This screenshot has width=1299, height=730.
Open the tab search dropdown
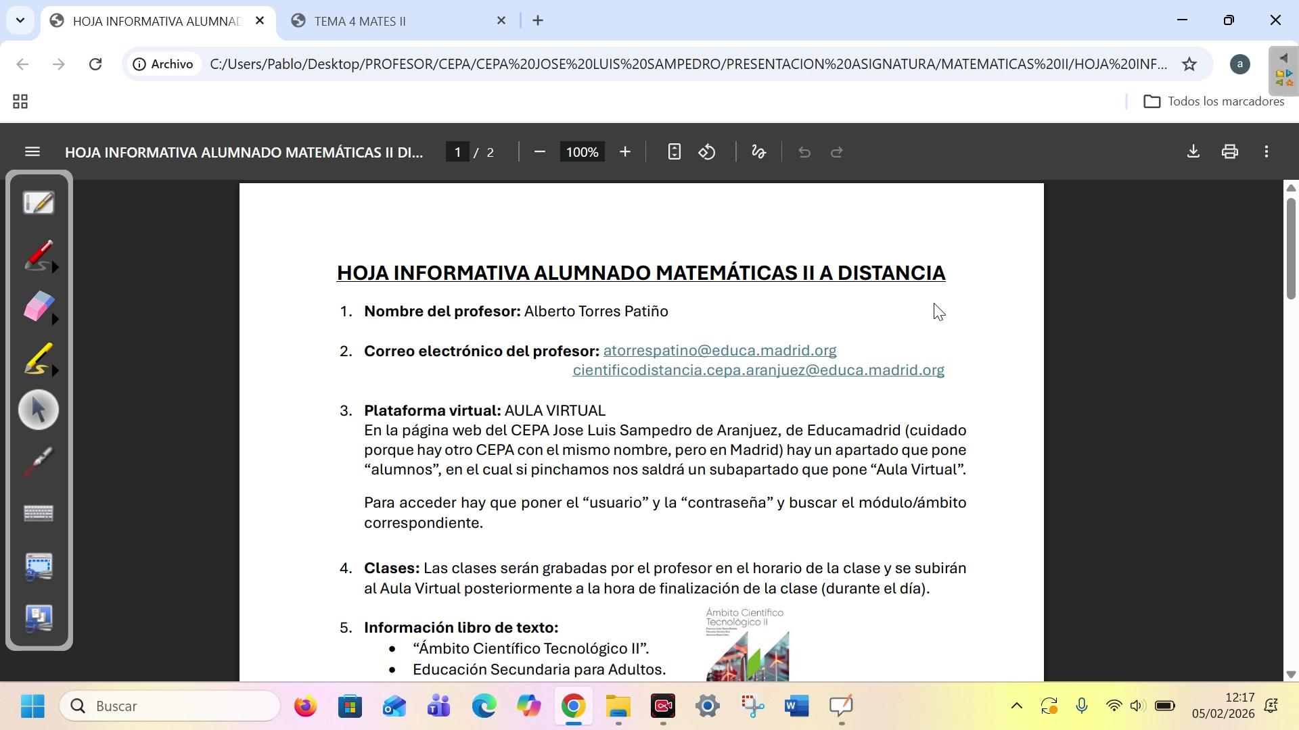pyautogui.click(x=20, y=20)
